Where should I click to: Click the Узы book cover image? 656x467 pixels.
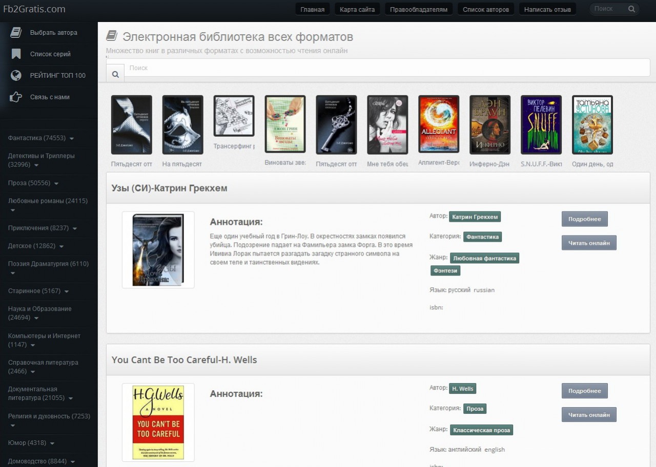pos(158,250)
